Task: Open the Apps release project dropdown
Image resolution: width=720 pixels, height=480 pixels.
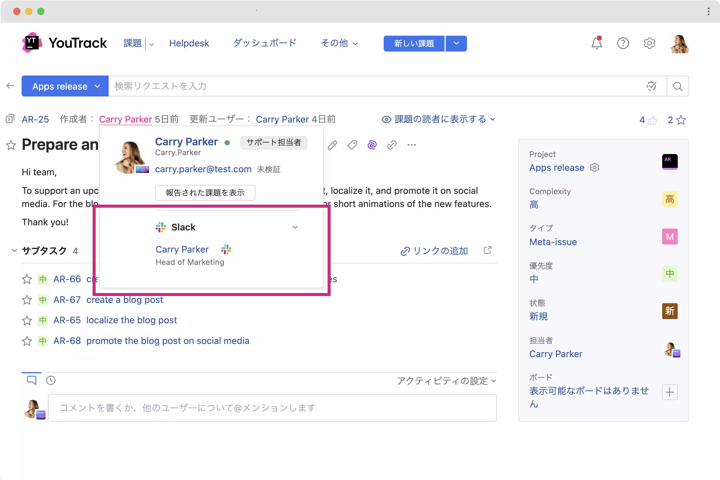Action: point(65,86)
